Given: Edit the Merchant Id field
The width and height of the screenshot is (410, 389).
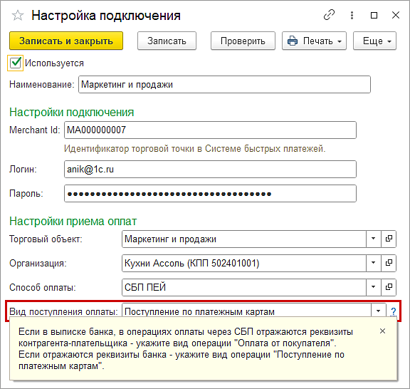Looking at the screenshot, I should pyautogui.click(x=210, y=130).
